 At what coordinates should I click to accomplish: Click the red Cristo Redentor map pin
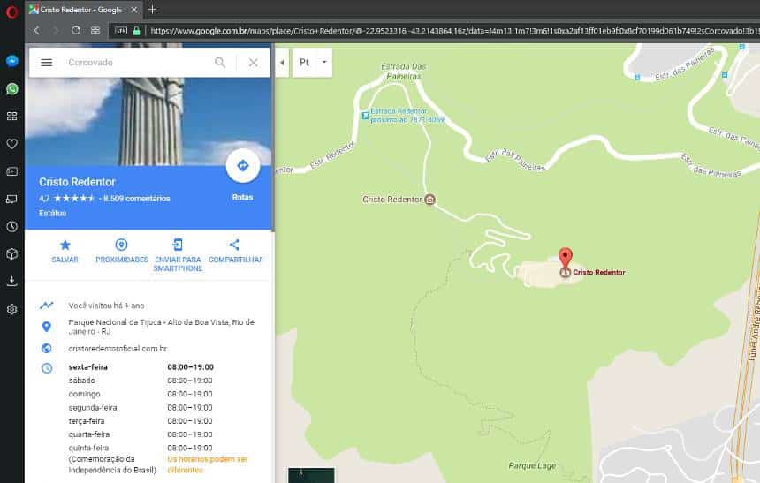[566, 259]
